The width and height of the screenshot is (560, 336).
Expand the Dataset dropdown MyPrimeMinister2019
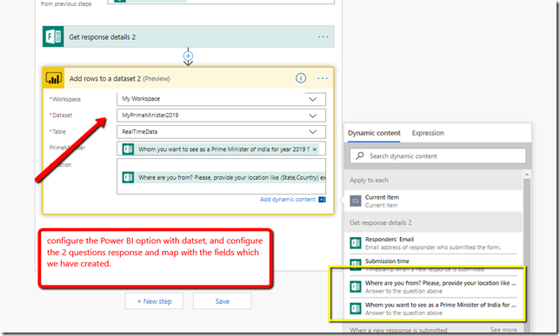pos(312,115)
